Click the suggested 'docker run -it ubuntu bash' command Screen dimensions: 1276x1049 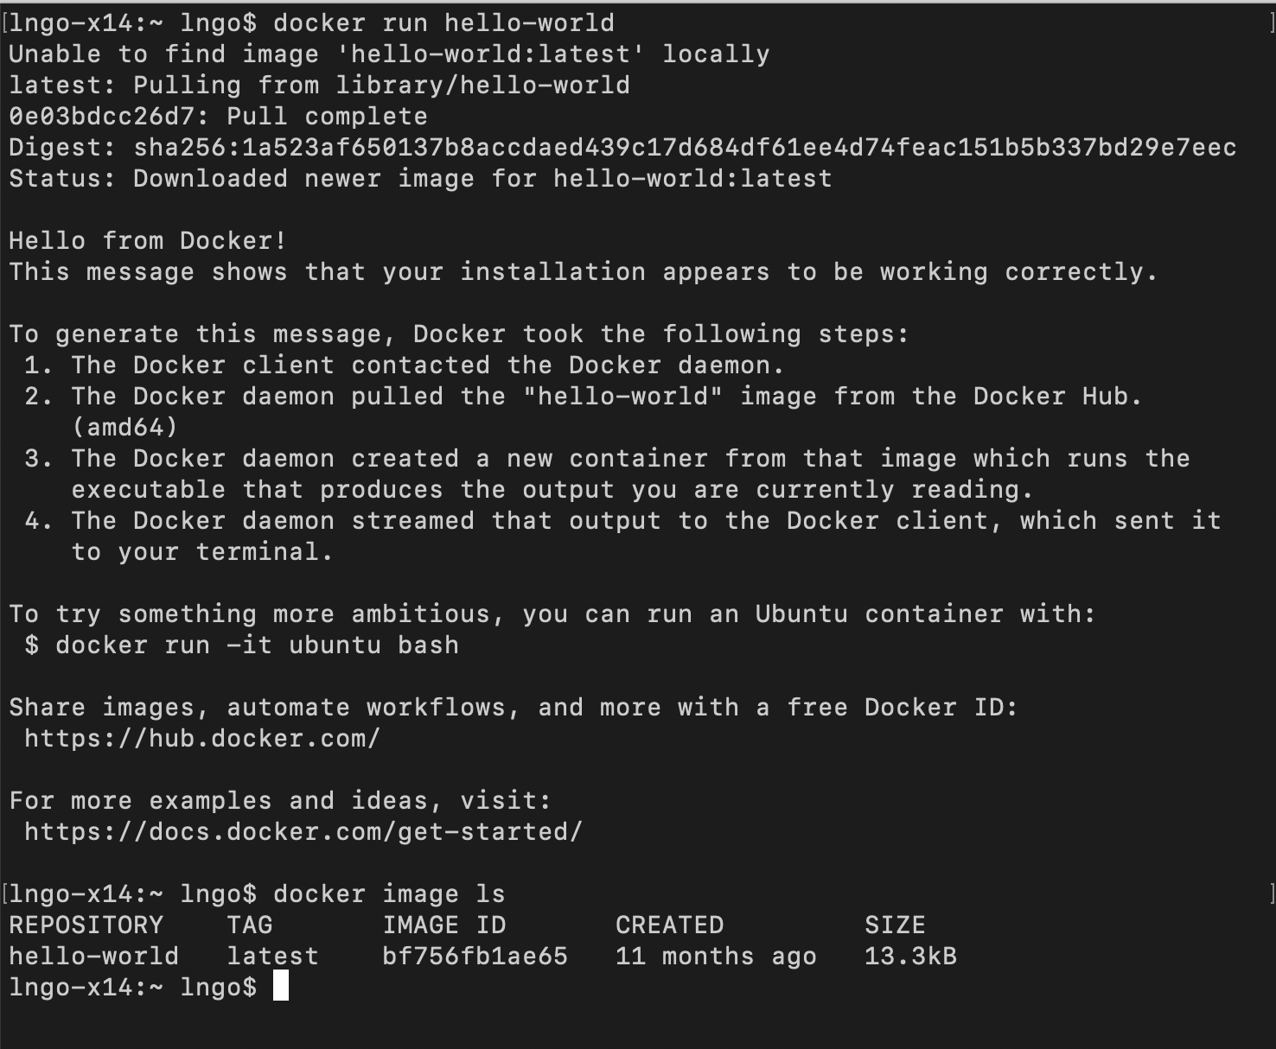(257, 645)
